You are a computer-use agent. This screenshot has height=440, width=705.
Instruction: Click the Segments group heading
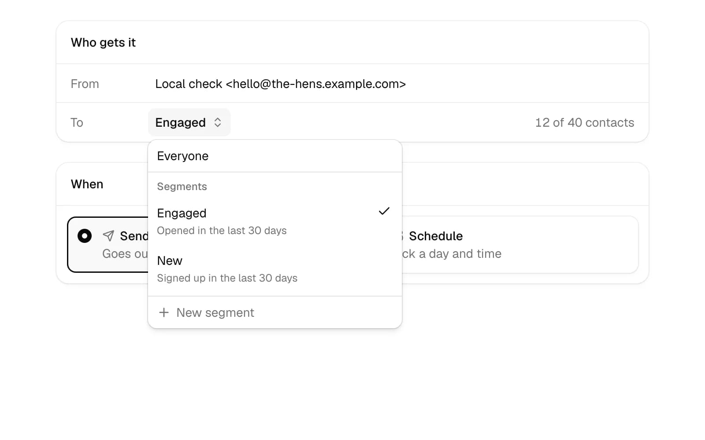pos(182,187)
